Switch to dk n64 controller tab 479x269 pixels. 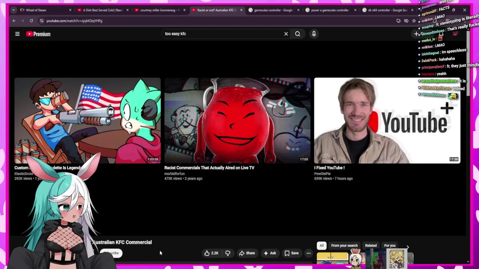coord(387,10)
